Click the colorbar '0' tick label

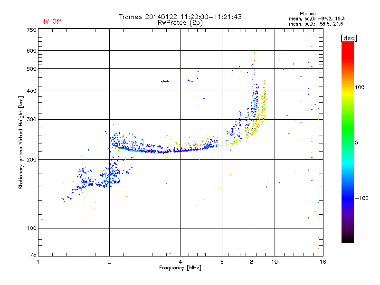click(x=356, y=143)
